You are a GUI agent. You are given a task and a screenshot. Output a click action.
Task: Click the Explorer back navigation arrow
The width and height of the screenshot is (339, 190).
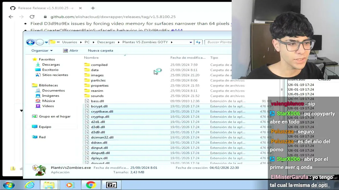pyautogui.click(x=30, y=42)
